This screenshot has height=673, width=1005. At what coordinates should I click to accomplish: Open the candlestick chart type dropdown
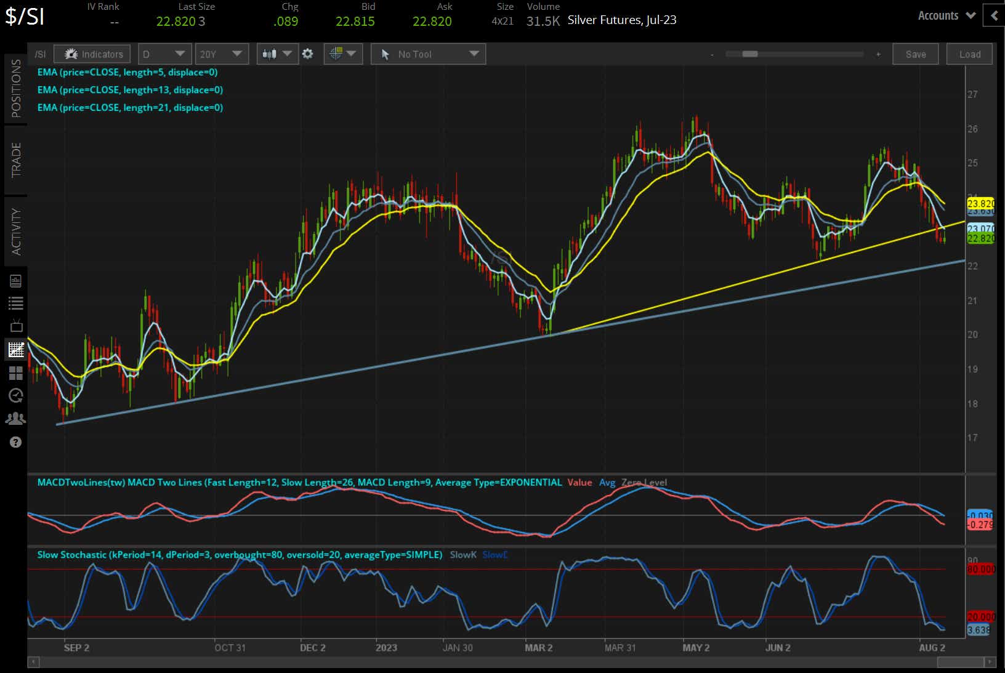point(276,54)
